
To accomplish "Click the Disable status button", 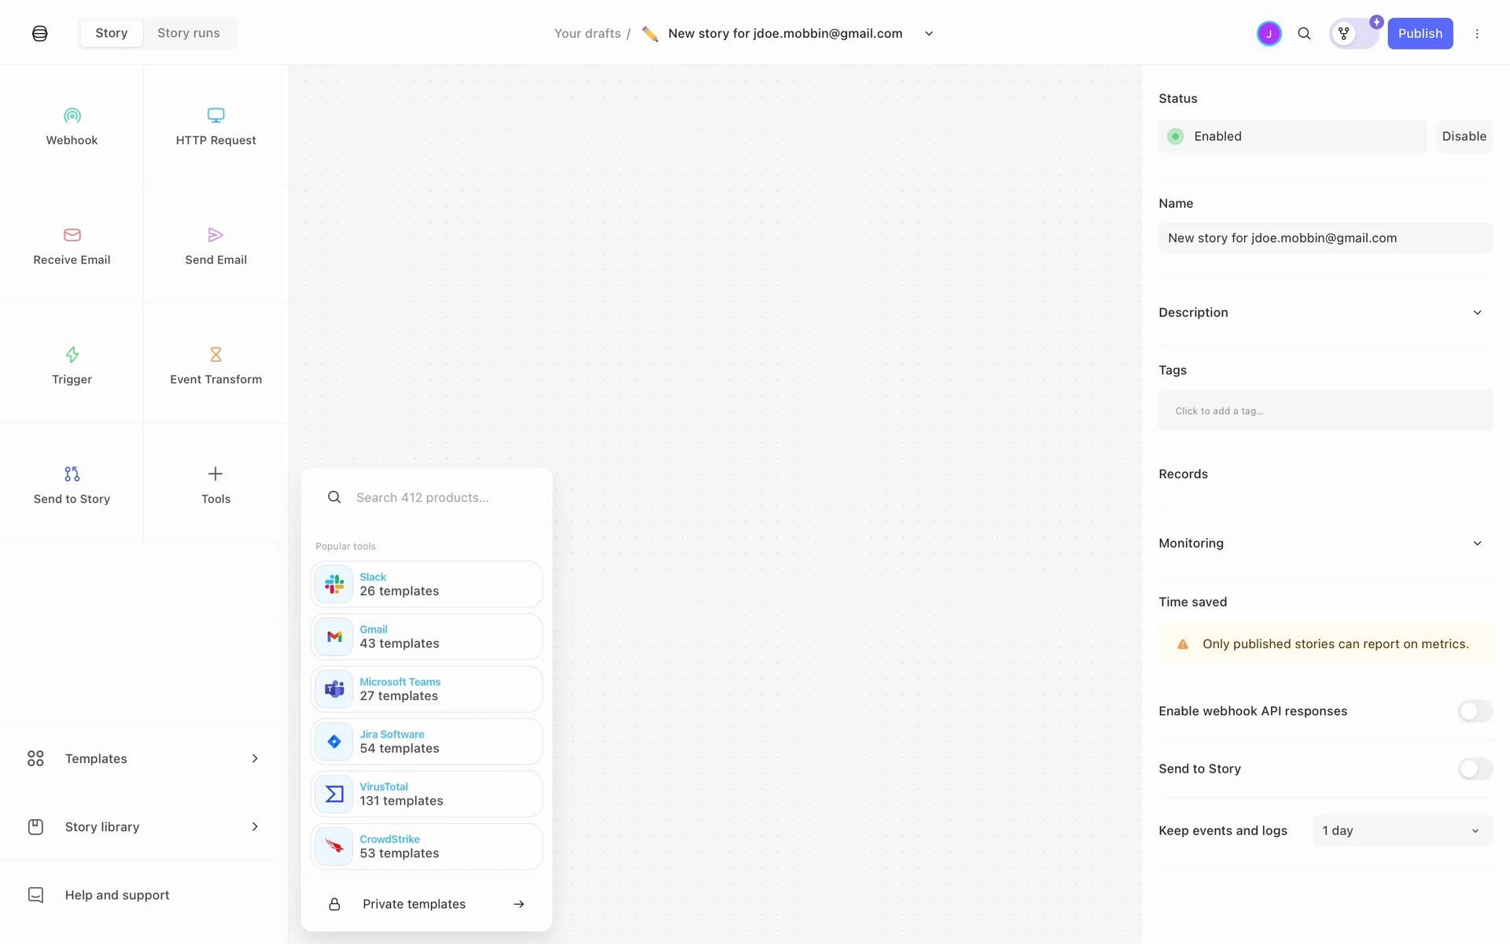I will click(x=1464, y=136).
